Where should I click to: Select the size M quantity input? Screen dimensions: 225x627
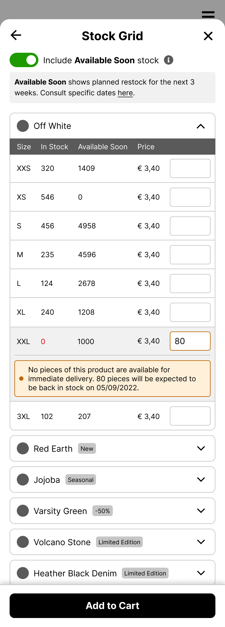[x=190, y=255]
